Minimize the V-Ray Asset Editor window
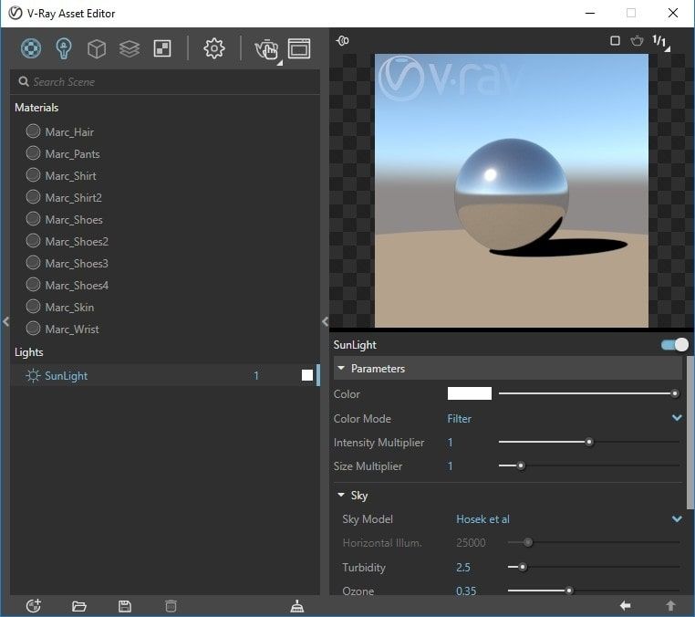Image resolution: width=695 pixels, height=617 pixels. [590, 14]
